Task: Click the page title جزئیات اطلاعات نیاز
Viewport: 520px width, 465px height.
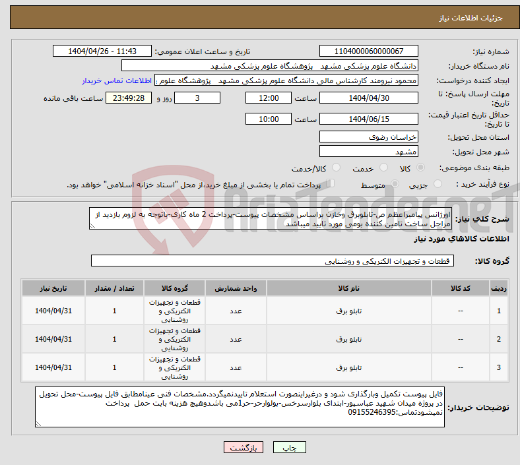Action: click(x=471, y=18)
